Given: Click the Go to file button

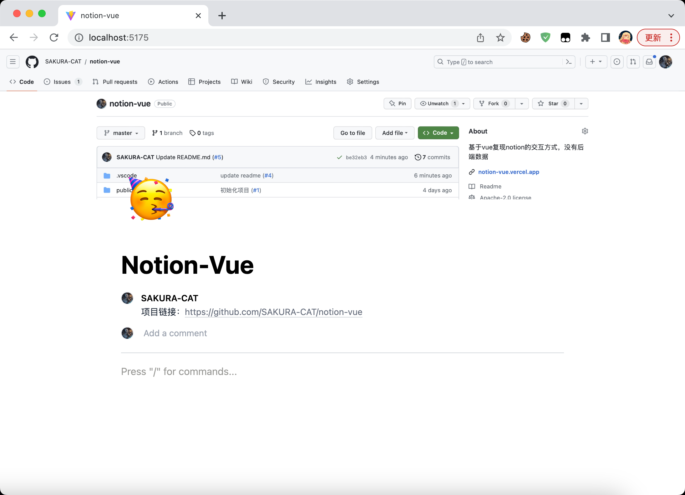Looking at the screenshot, I should click(x=353, y=133).
